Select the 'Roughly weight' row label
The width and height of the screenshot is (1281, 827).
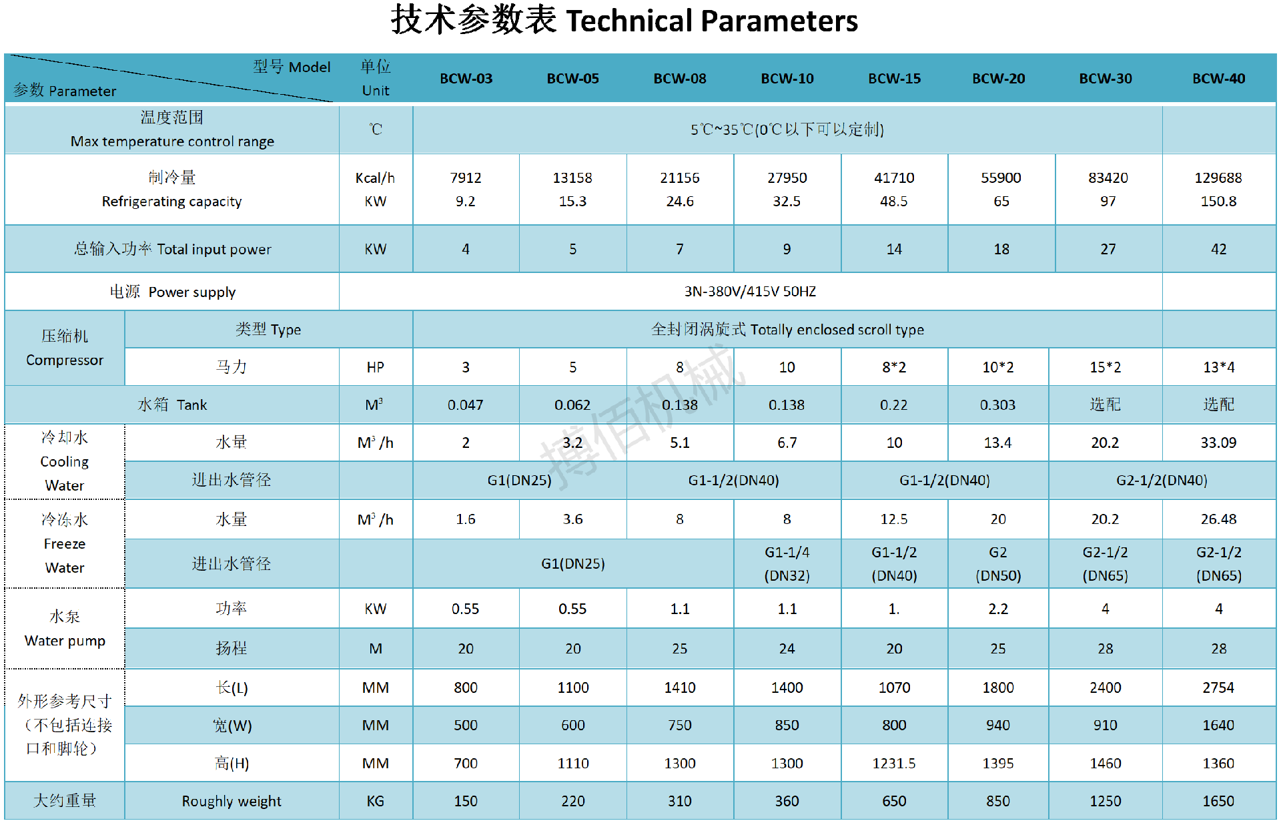coord(232,801)
